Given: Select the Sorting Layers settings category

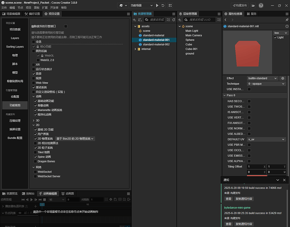Looking at the screenshot, I should (15, 47).
